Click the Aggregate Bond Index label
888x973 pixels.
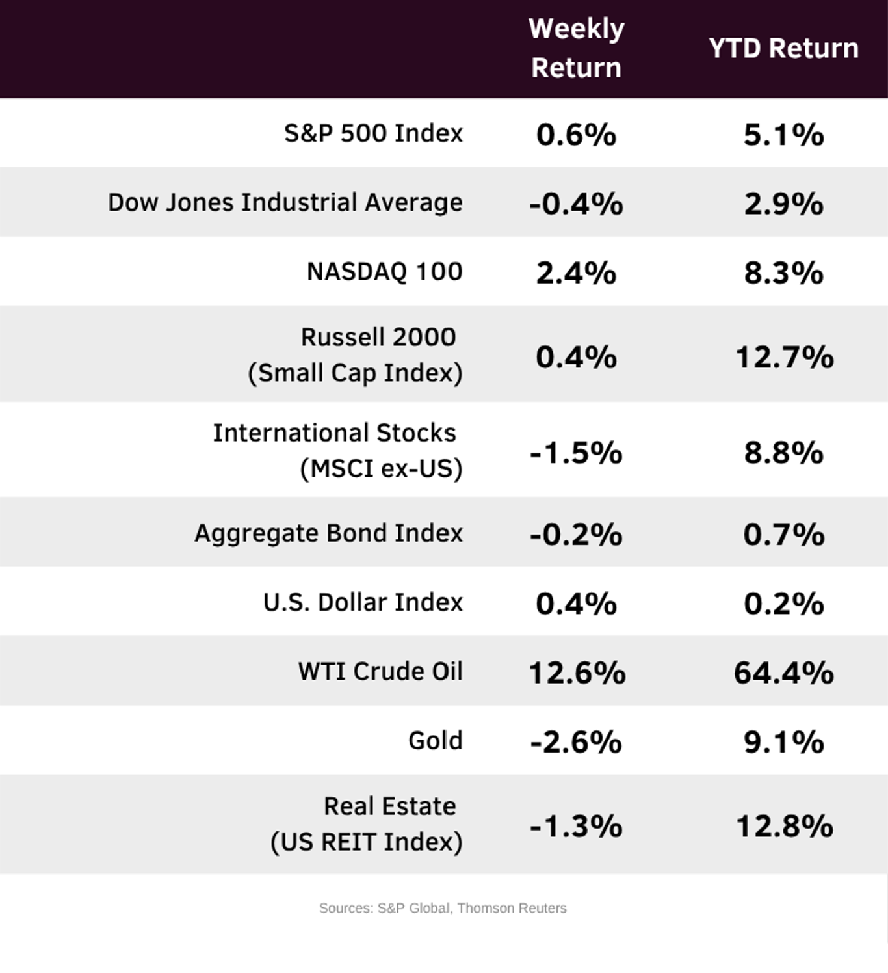pyautogui.click(x=328, y=533)
